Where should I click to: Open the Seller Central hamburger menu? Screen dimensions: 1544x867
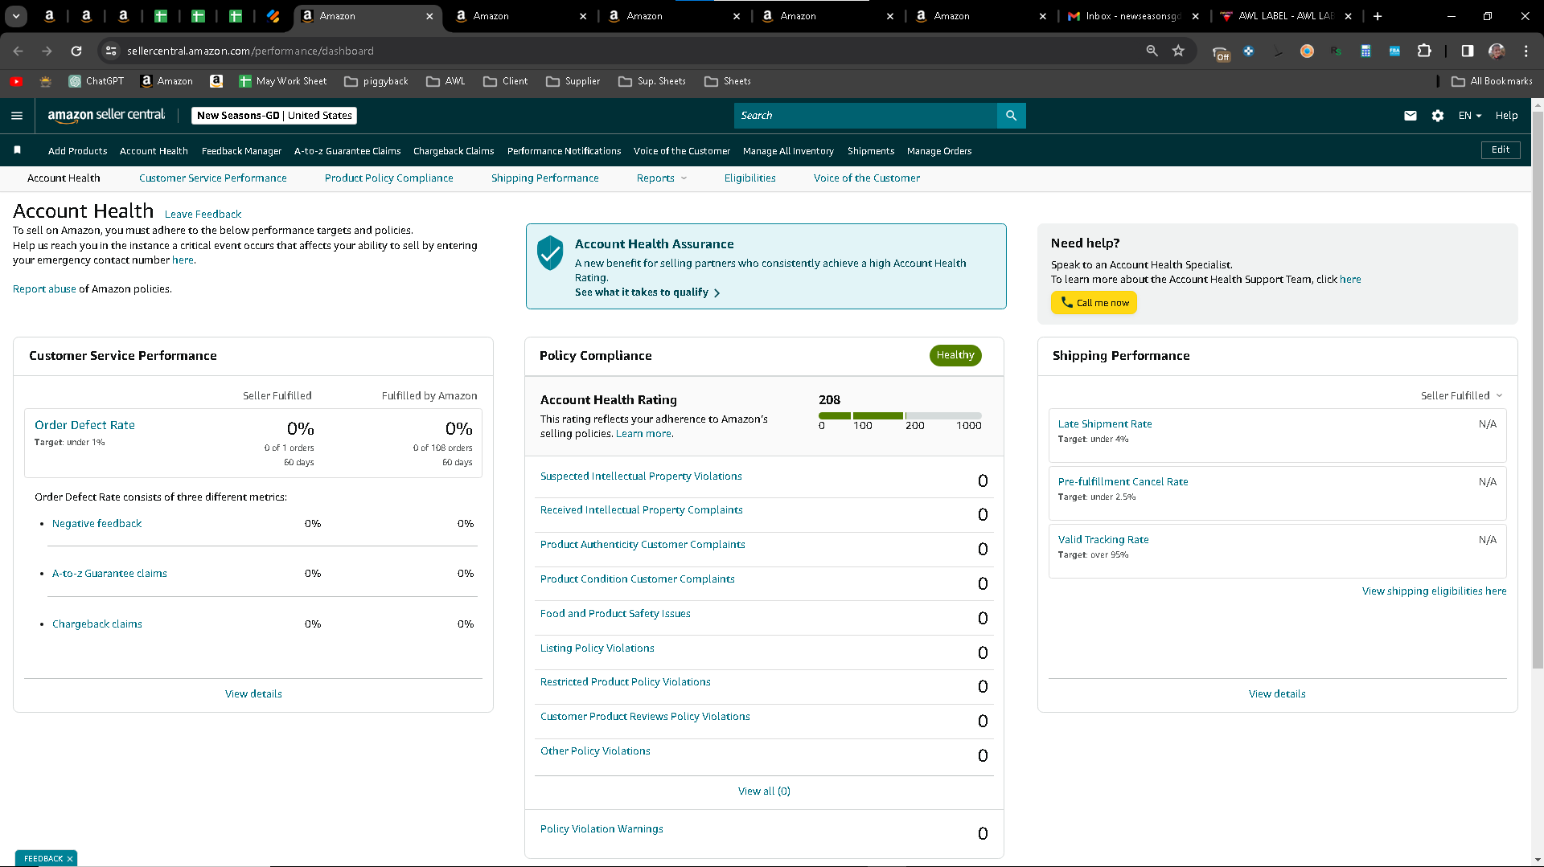17,116
